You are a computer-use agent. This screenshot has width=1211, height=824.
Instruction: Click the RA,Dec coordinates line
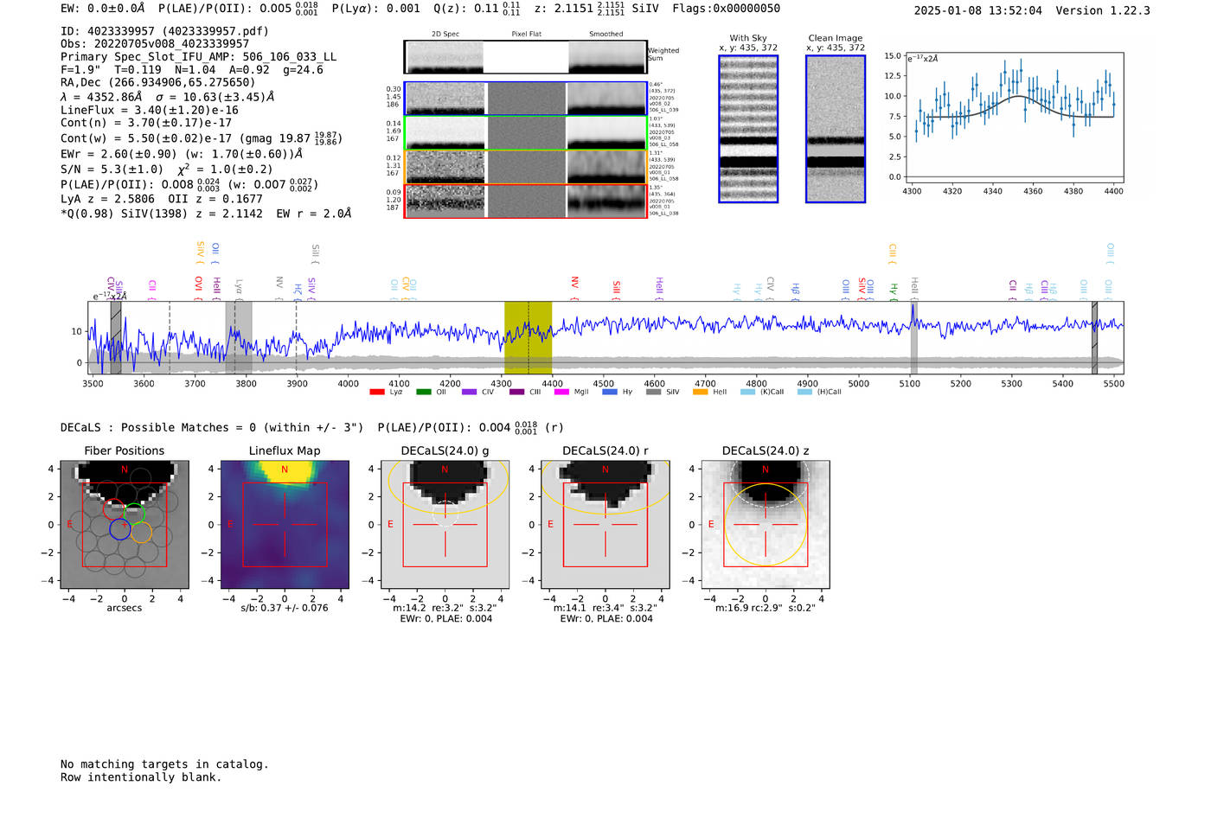tap(158, 83)
